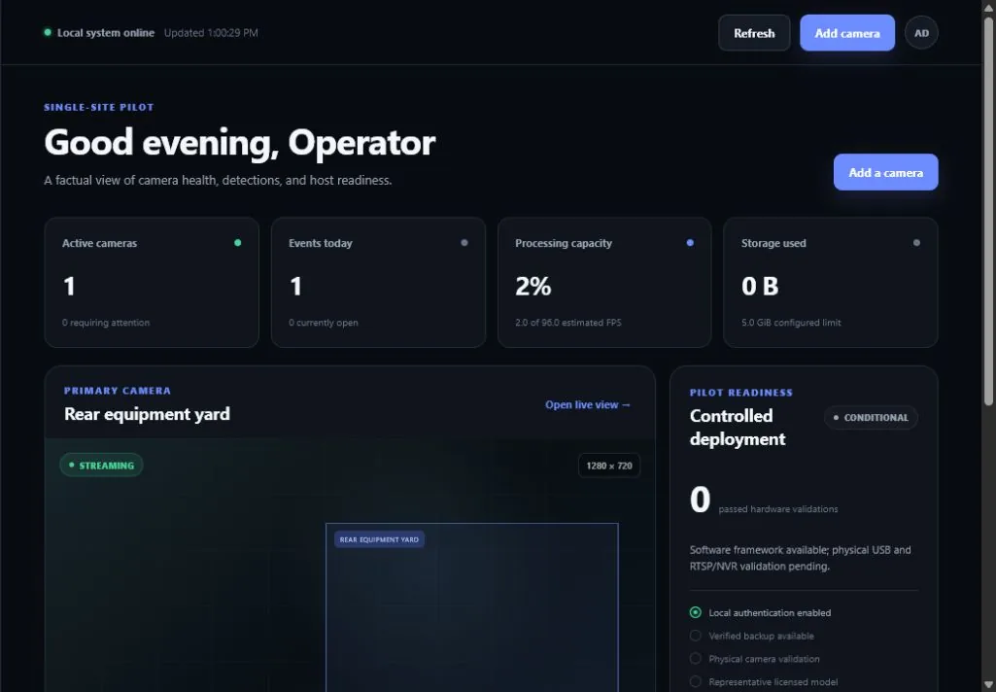Click the 1280 x 720 resolution badge
Screen dimensions: 996x692
pos(609,466)
